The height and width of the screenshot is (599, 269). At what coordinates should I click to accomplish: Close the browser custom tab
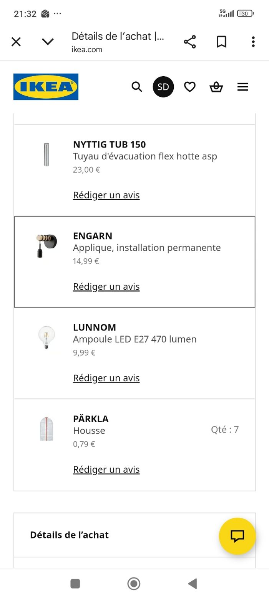pos(16,42)
